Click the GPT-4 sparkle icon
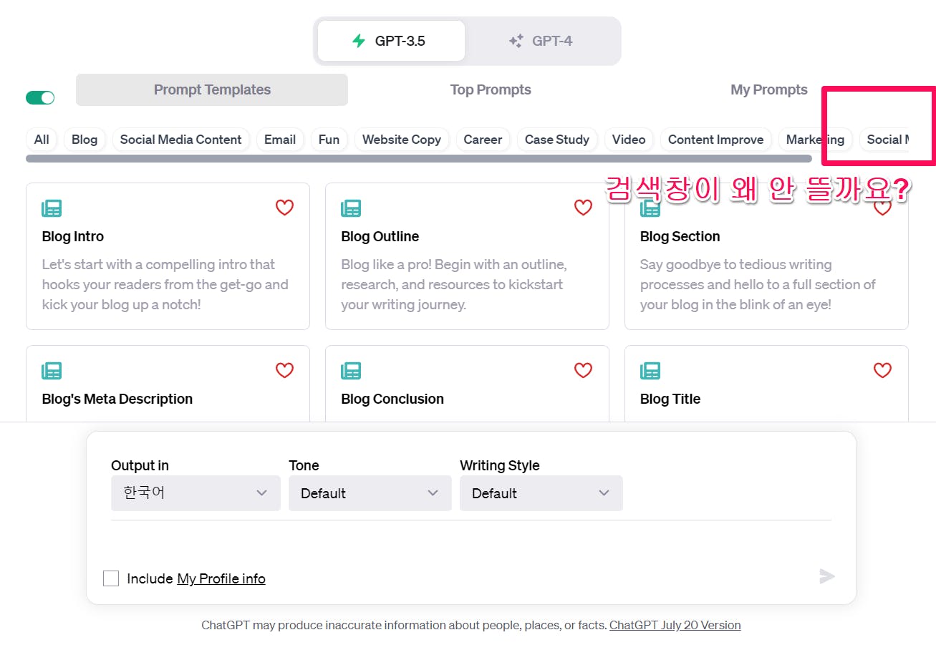Viewport: 936px width, 645px height. (x=516, y=41)
